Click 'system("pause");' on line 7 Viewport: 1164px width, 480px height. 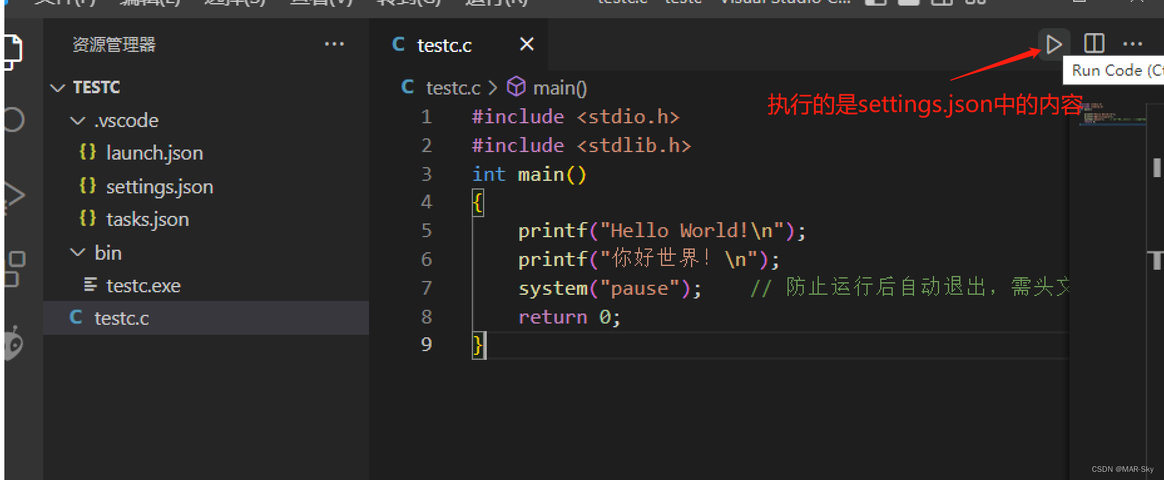coord(610,288)
